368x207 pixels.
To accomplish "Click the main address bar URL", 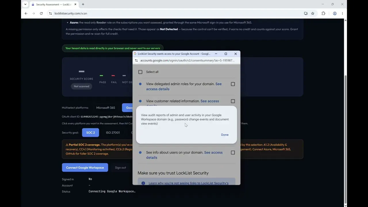I will click(x=71, y=14).
